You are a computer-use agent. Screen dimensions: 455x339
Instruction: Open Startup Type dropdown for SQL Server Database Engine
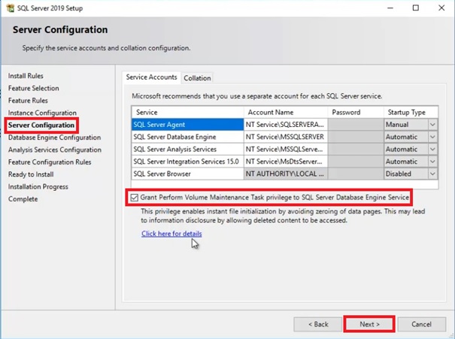point(432,137)
